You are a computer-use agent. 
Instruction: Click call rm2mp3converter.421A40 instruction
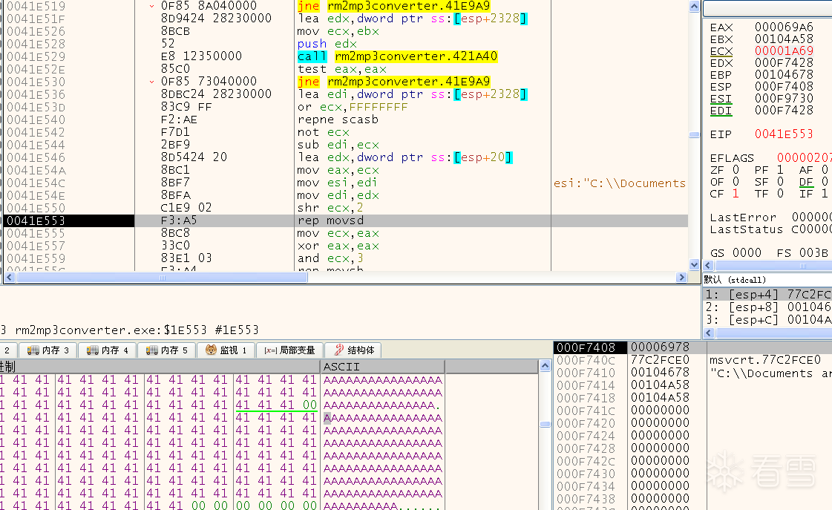tap(397, 56)
